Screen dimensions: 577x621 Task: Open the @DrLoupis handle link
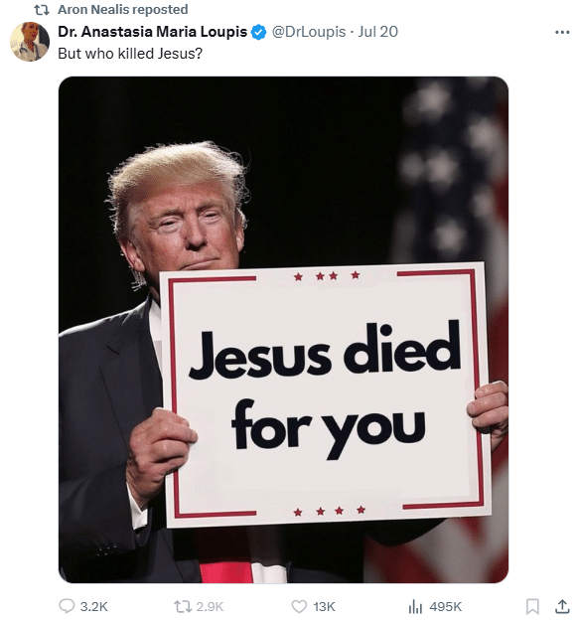click(309, 32)
